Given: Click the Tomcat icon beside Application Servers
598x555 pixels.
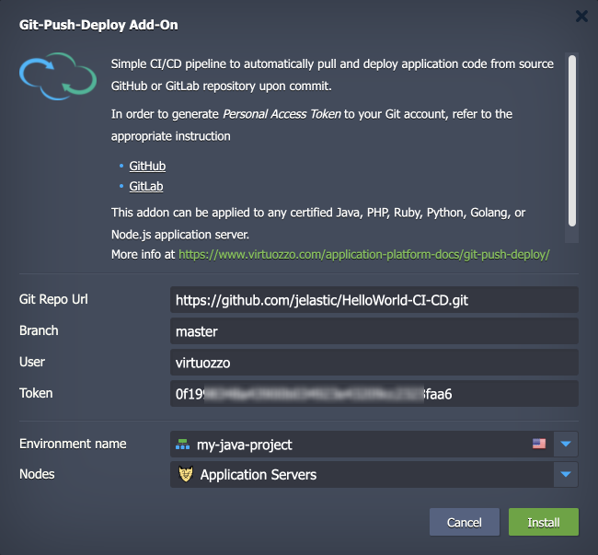Looking at the screenshot, I should click(x=186, y=474).
